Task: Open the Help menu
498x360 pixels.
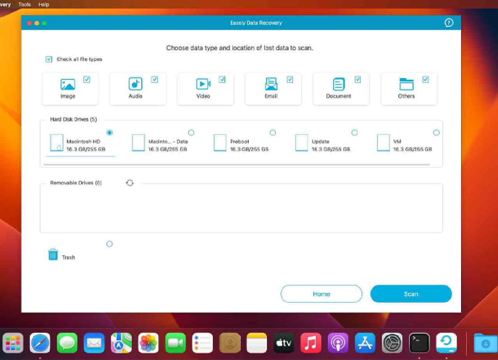Action: pos(44,5)
